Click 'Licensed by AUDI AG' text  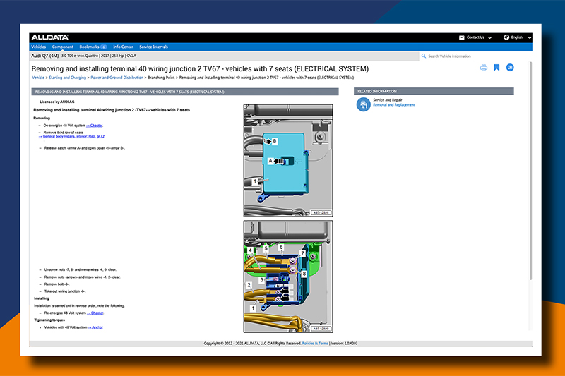(x=57, y=102)
